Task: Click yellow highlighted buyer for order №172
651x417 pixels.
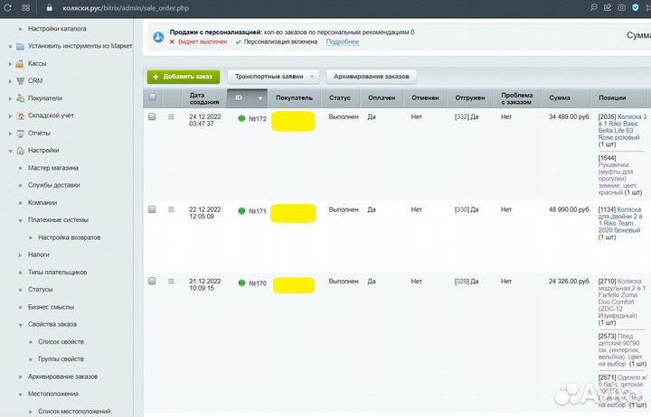Action: pos(292,120)
